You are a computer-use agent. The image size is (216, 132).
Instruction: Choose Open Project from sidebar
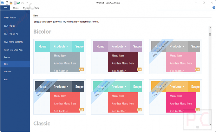10,17
